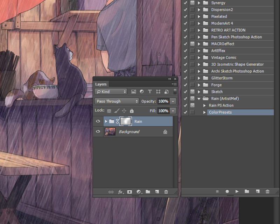This screenshot has height=224, width=280.
Task: Filter layers by pixel layers icon
Action: pyautogui.click(x=134, y=91)
